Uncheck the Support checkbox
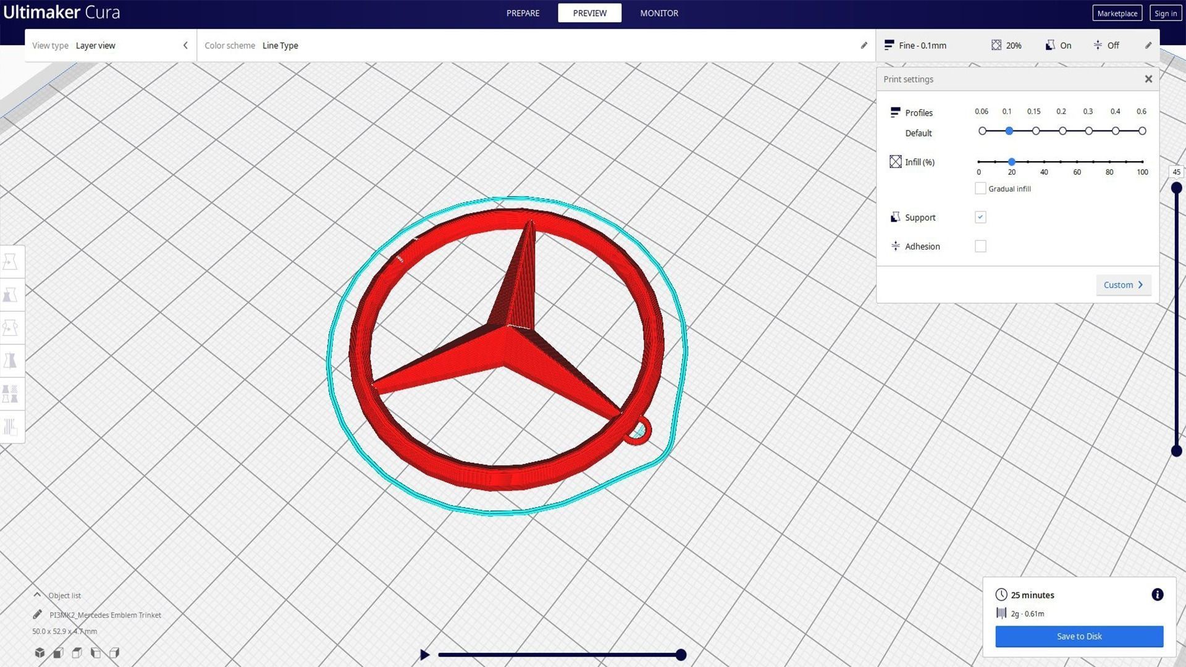 point(980,217)
